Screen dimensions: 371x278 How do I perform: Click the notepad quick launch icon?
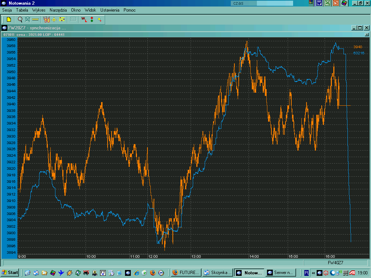120,273
